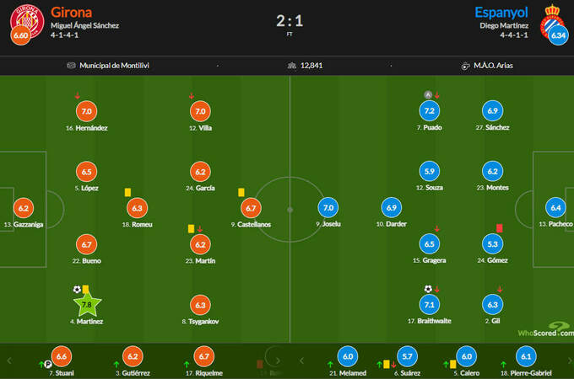Click the yellow card next to Romeu
Image resolution: width=574 pixels, height=379 pixels.
click(x=127, y=192)
